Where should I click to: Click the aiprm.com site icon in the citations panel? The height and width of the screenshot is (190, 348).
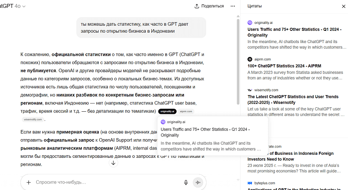[x=250, y=59]
